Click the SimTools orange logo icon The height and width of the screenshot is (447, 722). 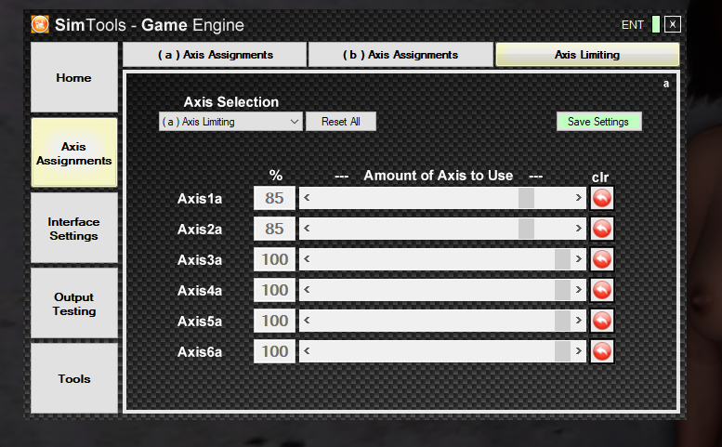[40, 24]
